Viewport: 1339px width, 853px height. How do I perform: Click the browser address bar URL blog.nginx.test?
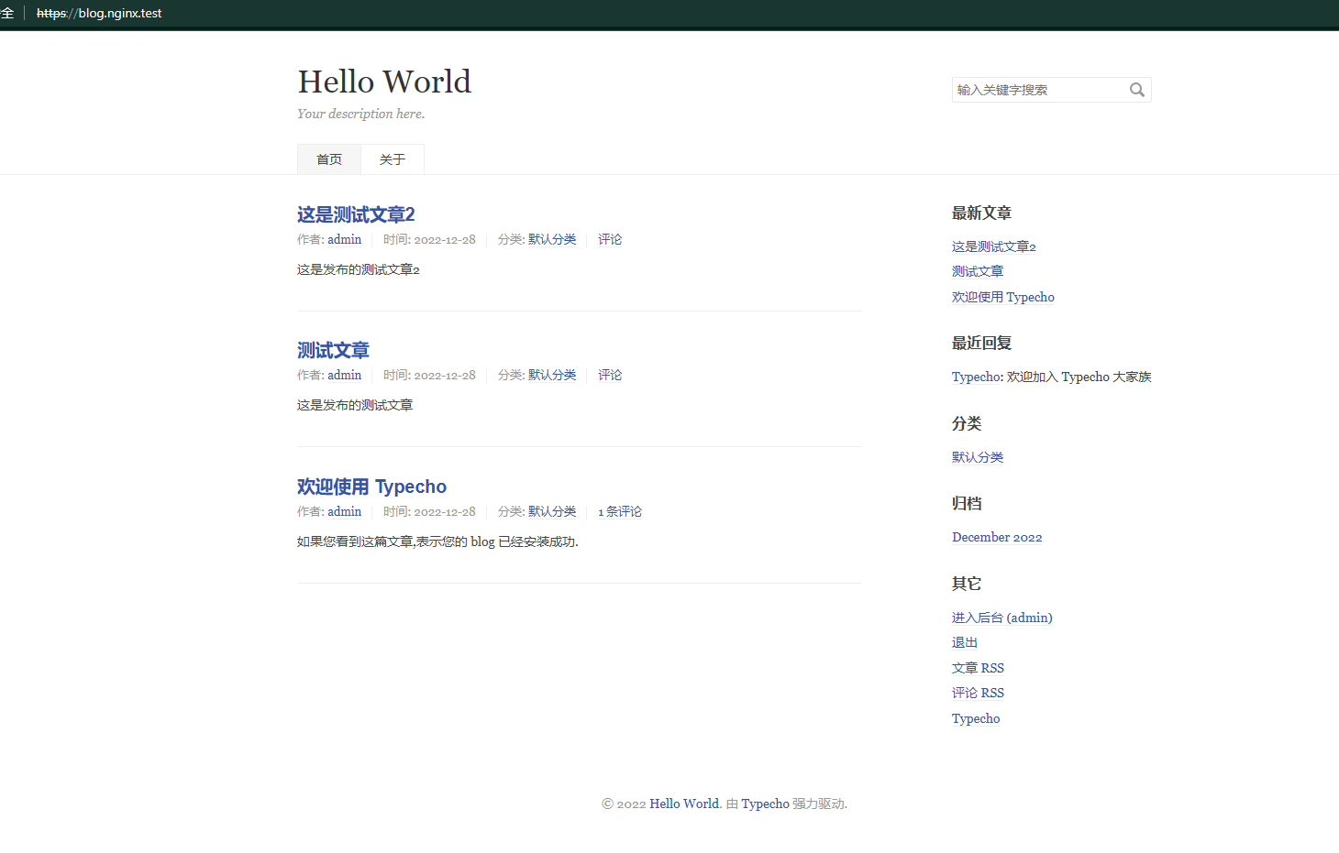[x=99, y=13]
